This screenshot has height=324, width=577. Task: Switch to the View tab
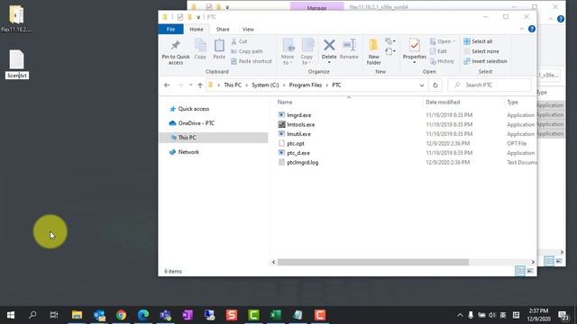coord(248,29)
